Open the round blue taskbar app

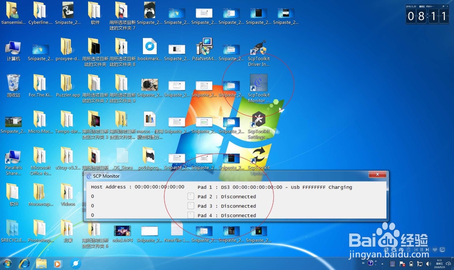tap(75, 263)
